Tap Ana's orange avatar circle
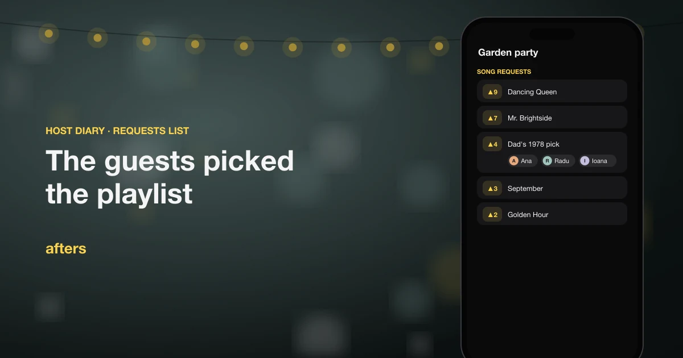The image size is (683, 358). [514, 161]
